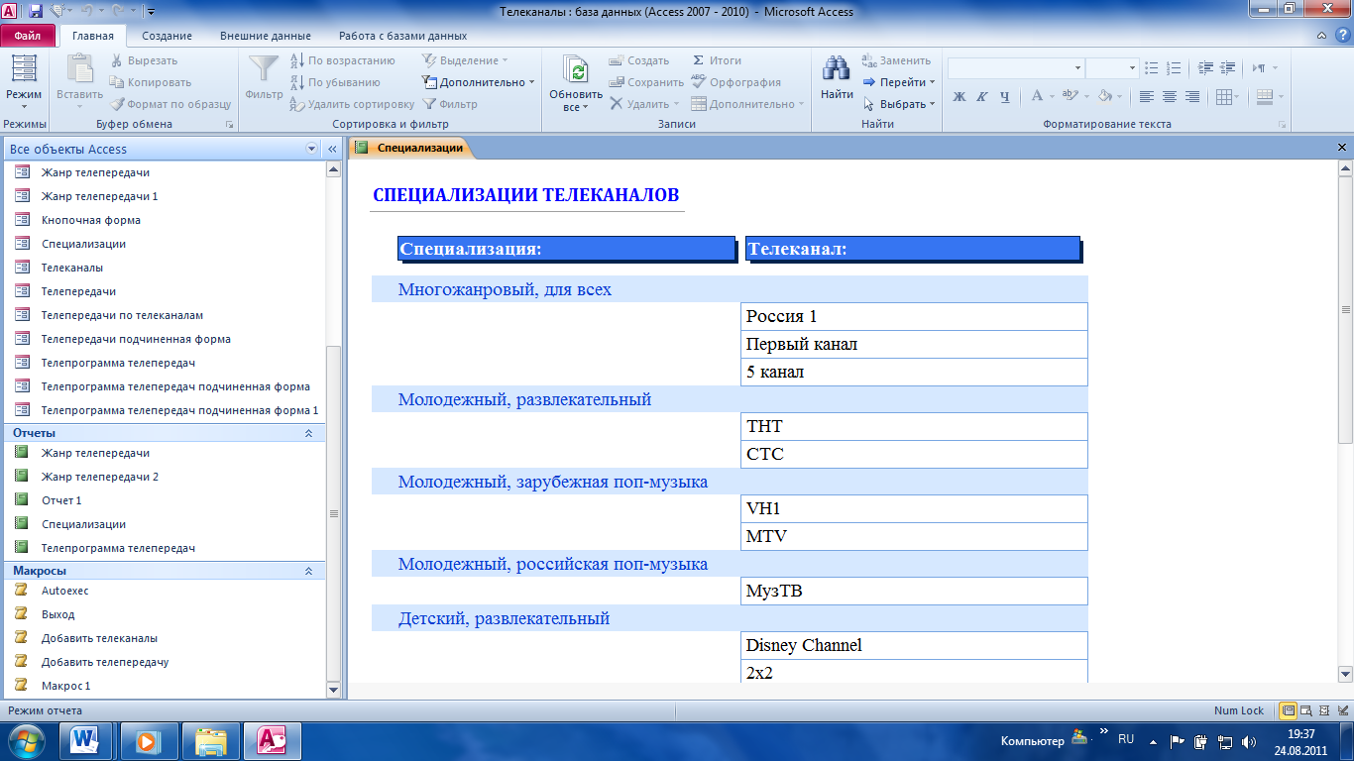Select the Специализации document tab
Screen dimensions: 1354x761
(x=410, y=148)
